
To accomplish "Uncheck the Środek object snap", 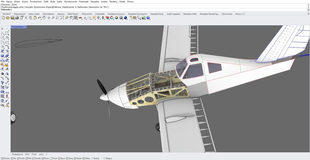I will point(33,158).
